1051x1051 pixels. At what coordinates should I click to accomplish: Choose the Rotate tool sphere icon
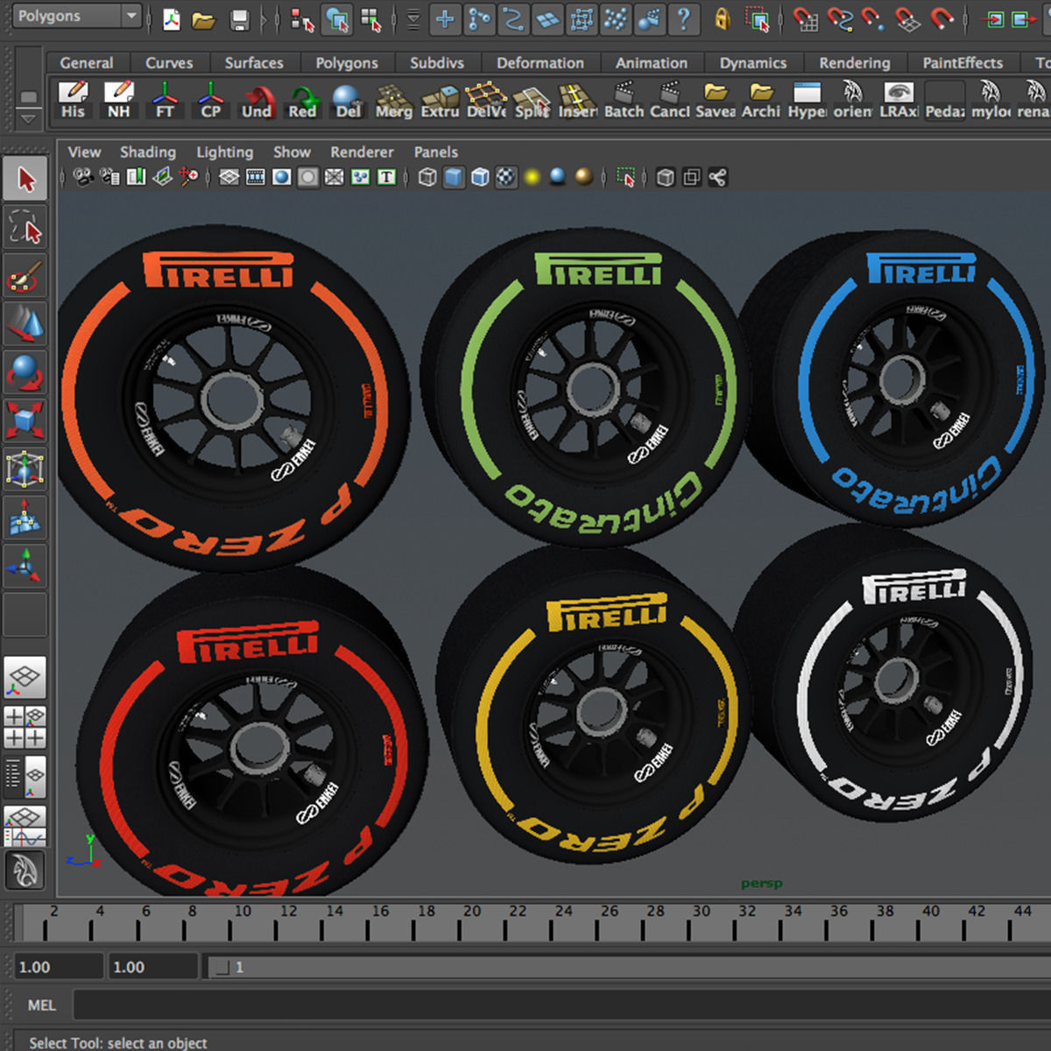click(x=25, y=372)
